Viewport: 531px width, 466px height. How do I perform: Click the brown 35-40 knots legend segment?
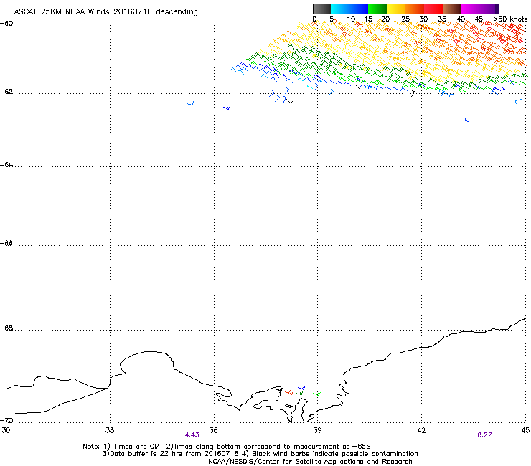(452, 9)
